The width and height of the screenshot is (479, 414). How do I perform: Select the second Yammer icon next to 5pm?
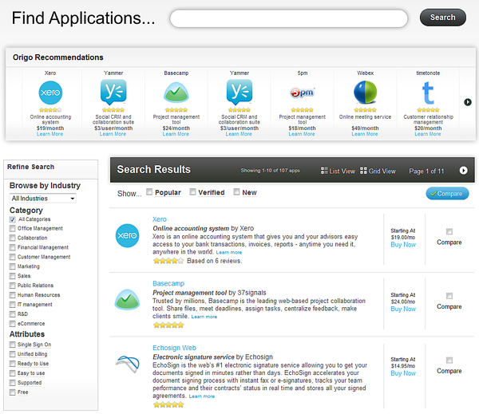coord(239,93)
